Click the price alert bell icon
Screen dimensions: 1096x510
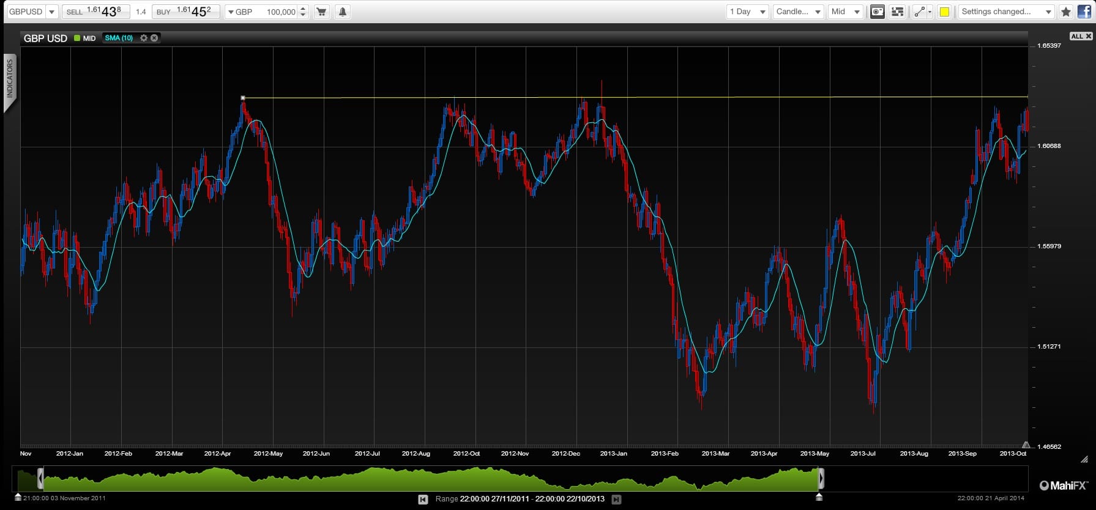(x=343, y=12)
